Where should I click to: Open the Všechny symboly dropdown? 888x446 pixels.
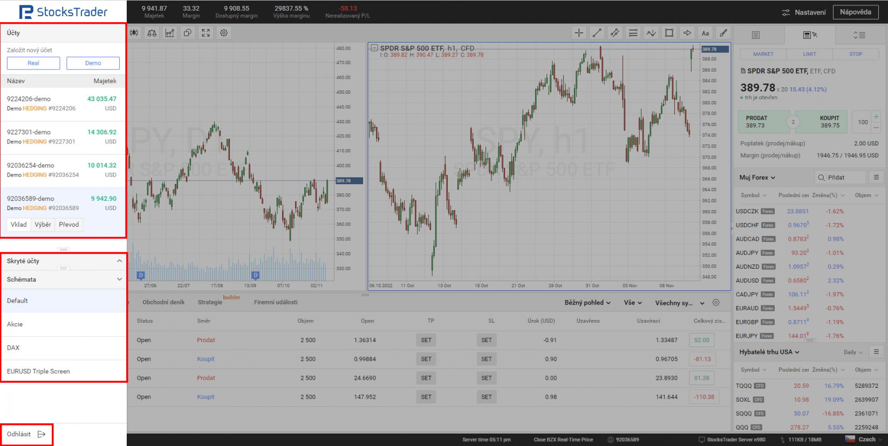tap(680, 303)
